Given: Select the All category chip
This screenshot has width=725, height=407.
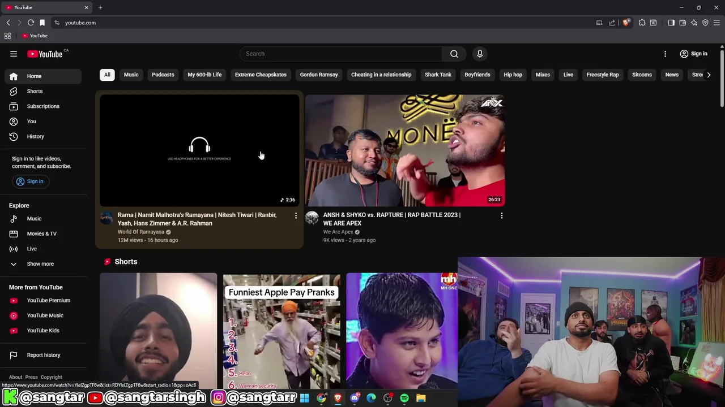Looking at the screenshot, I should pyautogui.click(x=107, y=75).
